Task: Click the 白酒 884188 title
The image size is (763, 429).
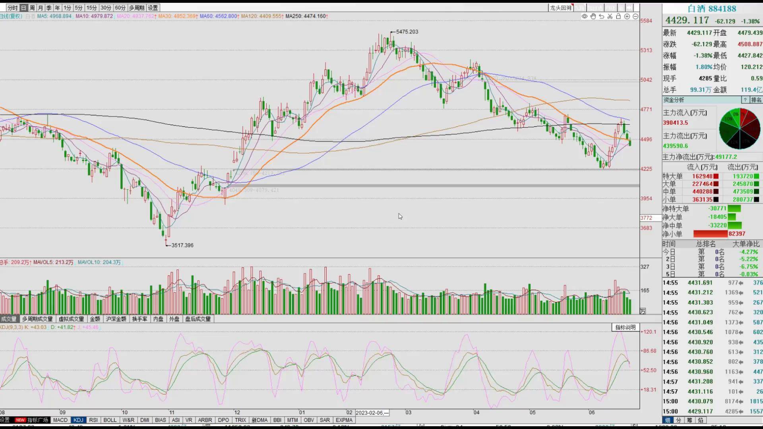Action: click(x=711, y=9)
